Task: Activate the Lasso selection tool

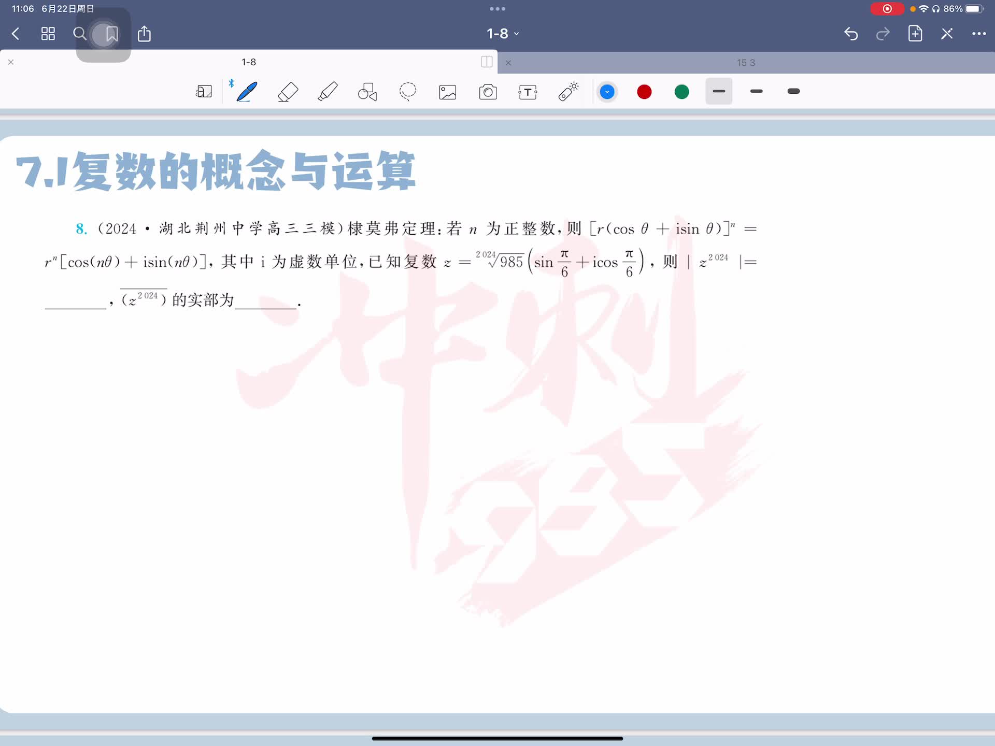Action: tap(408, 92)
